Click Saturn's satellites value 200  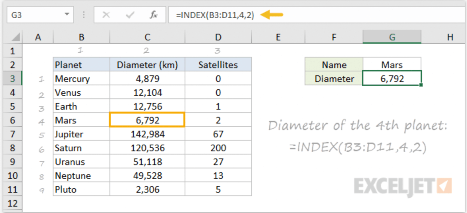(x=218, y=148)
